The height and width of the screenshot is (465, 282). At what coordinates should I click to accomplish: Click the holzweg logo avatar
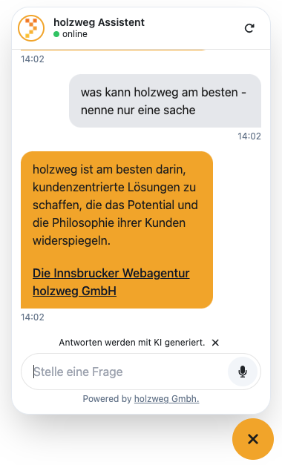[x=31, y=28]
